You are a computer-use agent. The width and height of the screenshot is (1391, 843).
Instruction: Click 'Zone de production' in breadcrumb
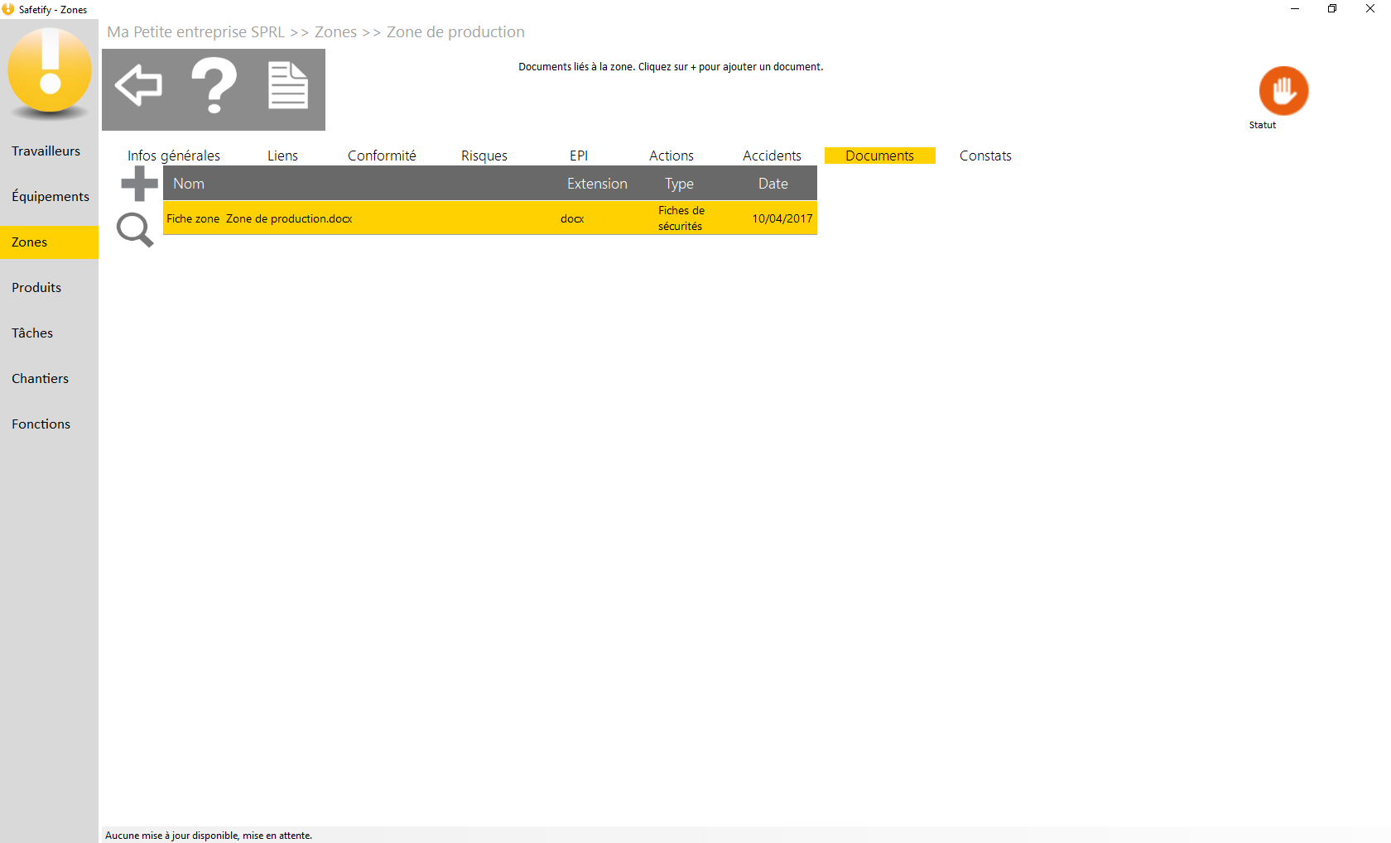point(455,31)
